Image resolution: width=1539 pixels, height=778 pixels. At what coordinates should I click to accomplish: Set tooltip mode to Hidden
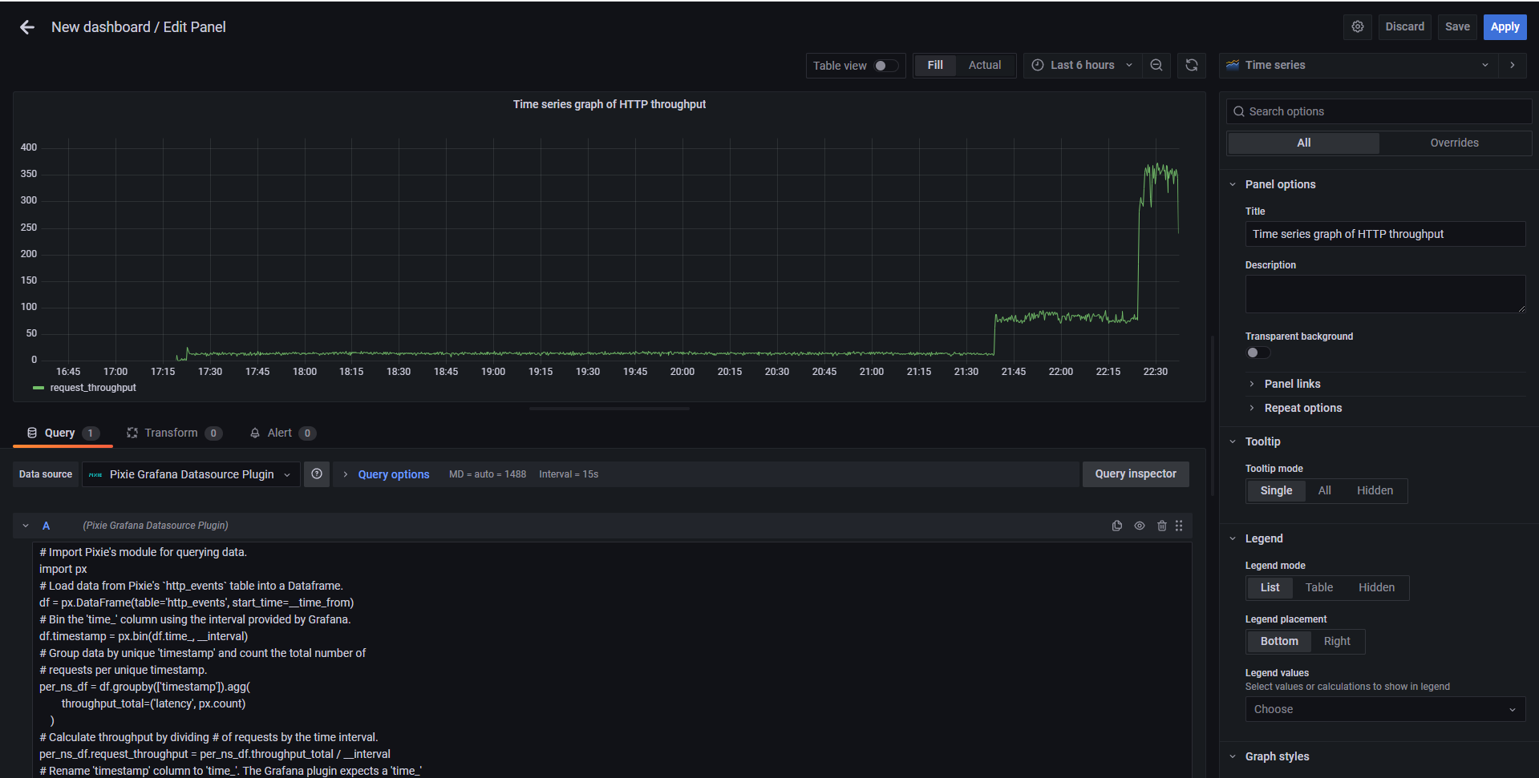tap(1375, 490)
